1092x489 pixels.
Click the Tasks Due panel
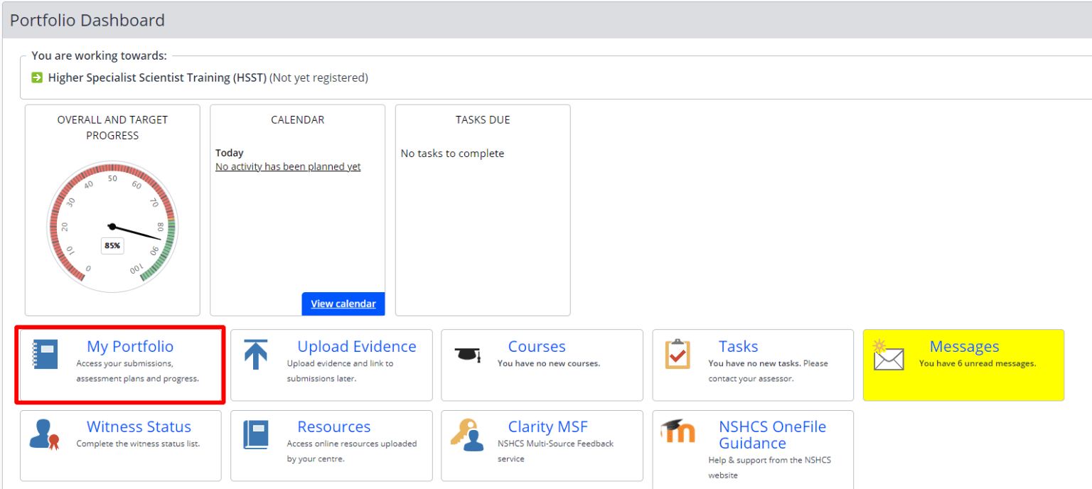pyautogui.click(x=483, y=210)
